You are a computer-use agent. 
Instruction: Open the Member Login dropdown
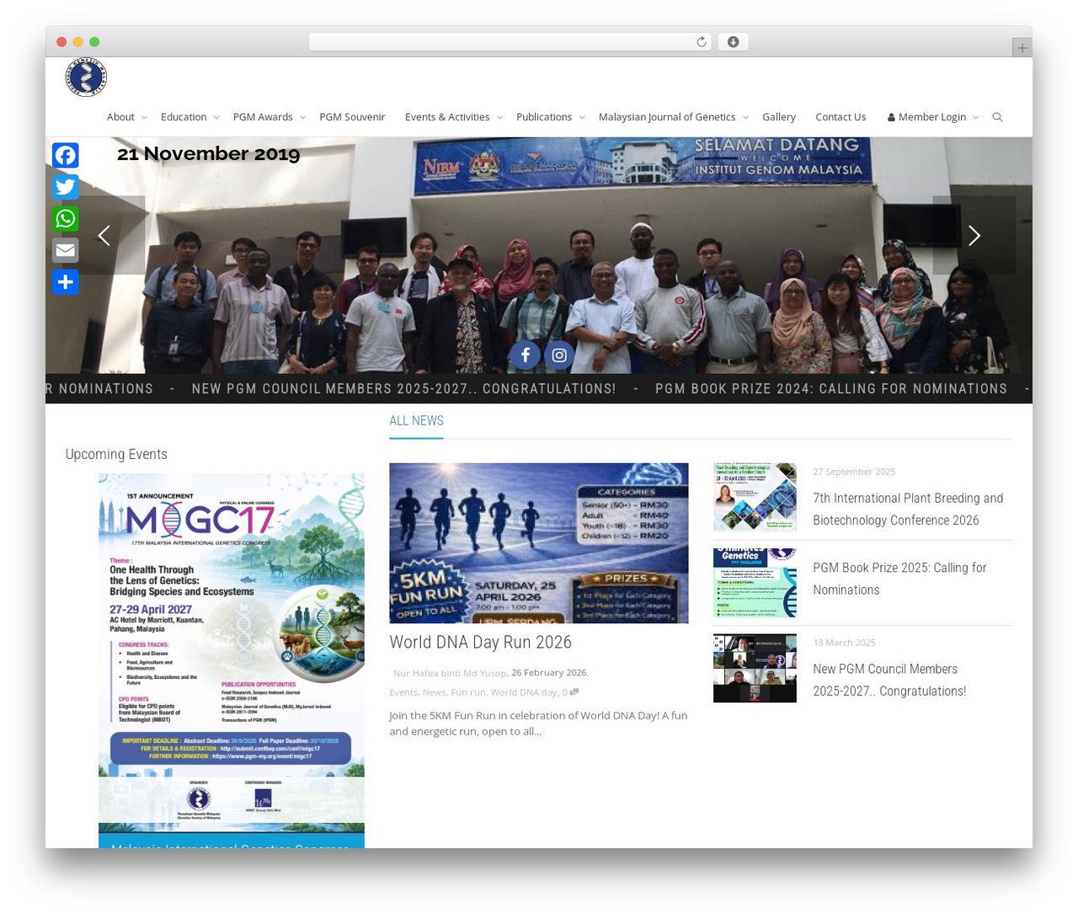coord(932,117)
